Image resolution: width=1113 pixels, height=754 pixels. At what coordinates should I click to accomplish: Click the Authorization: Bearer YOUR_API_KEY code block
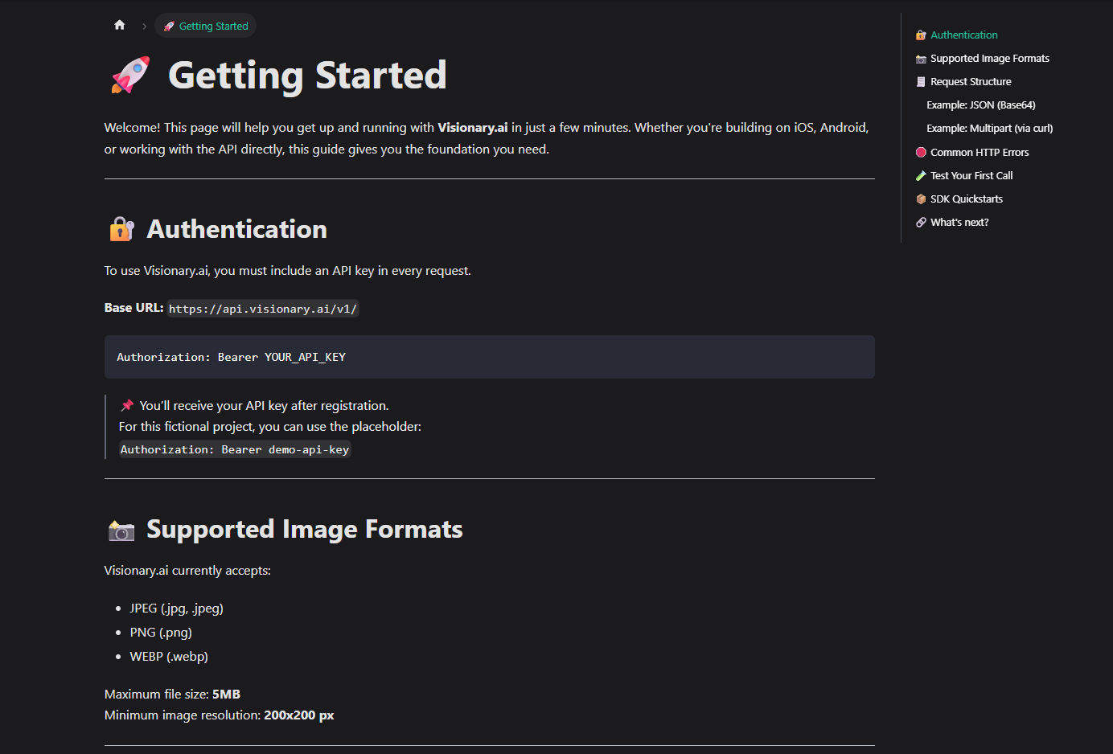489,357
